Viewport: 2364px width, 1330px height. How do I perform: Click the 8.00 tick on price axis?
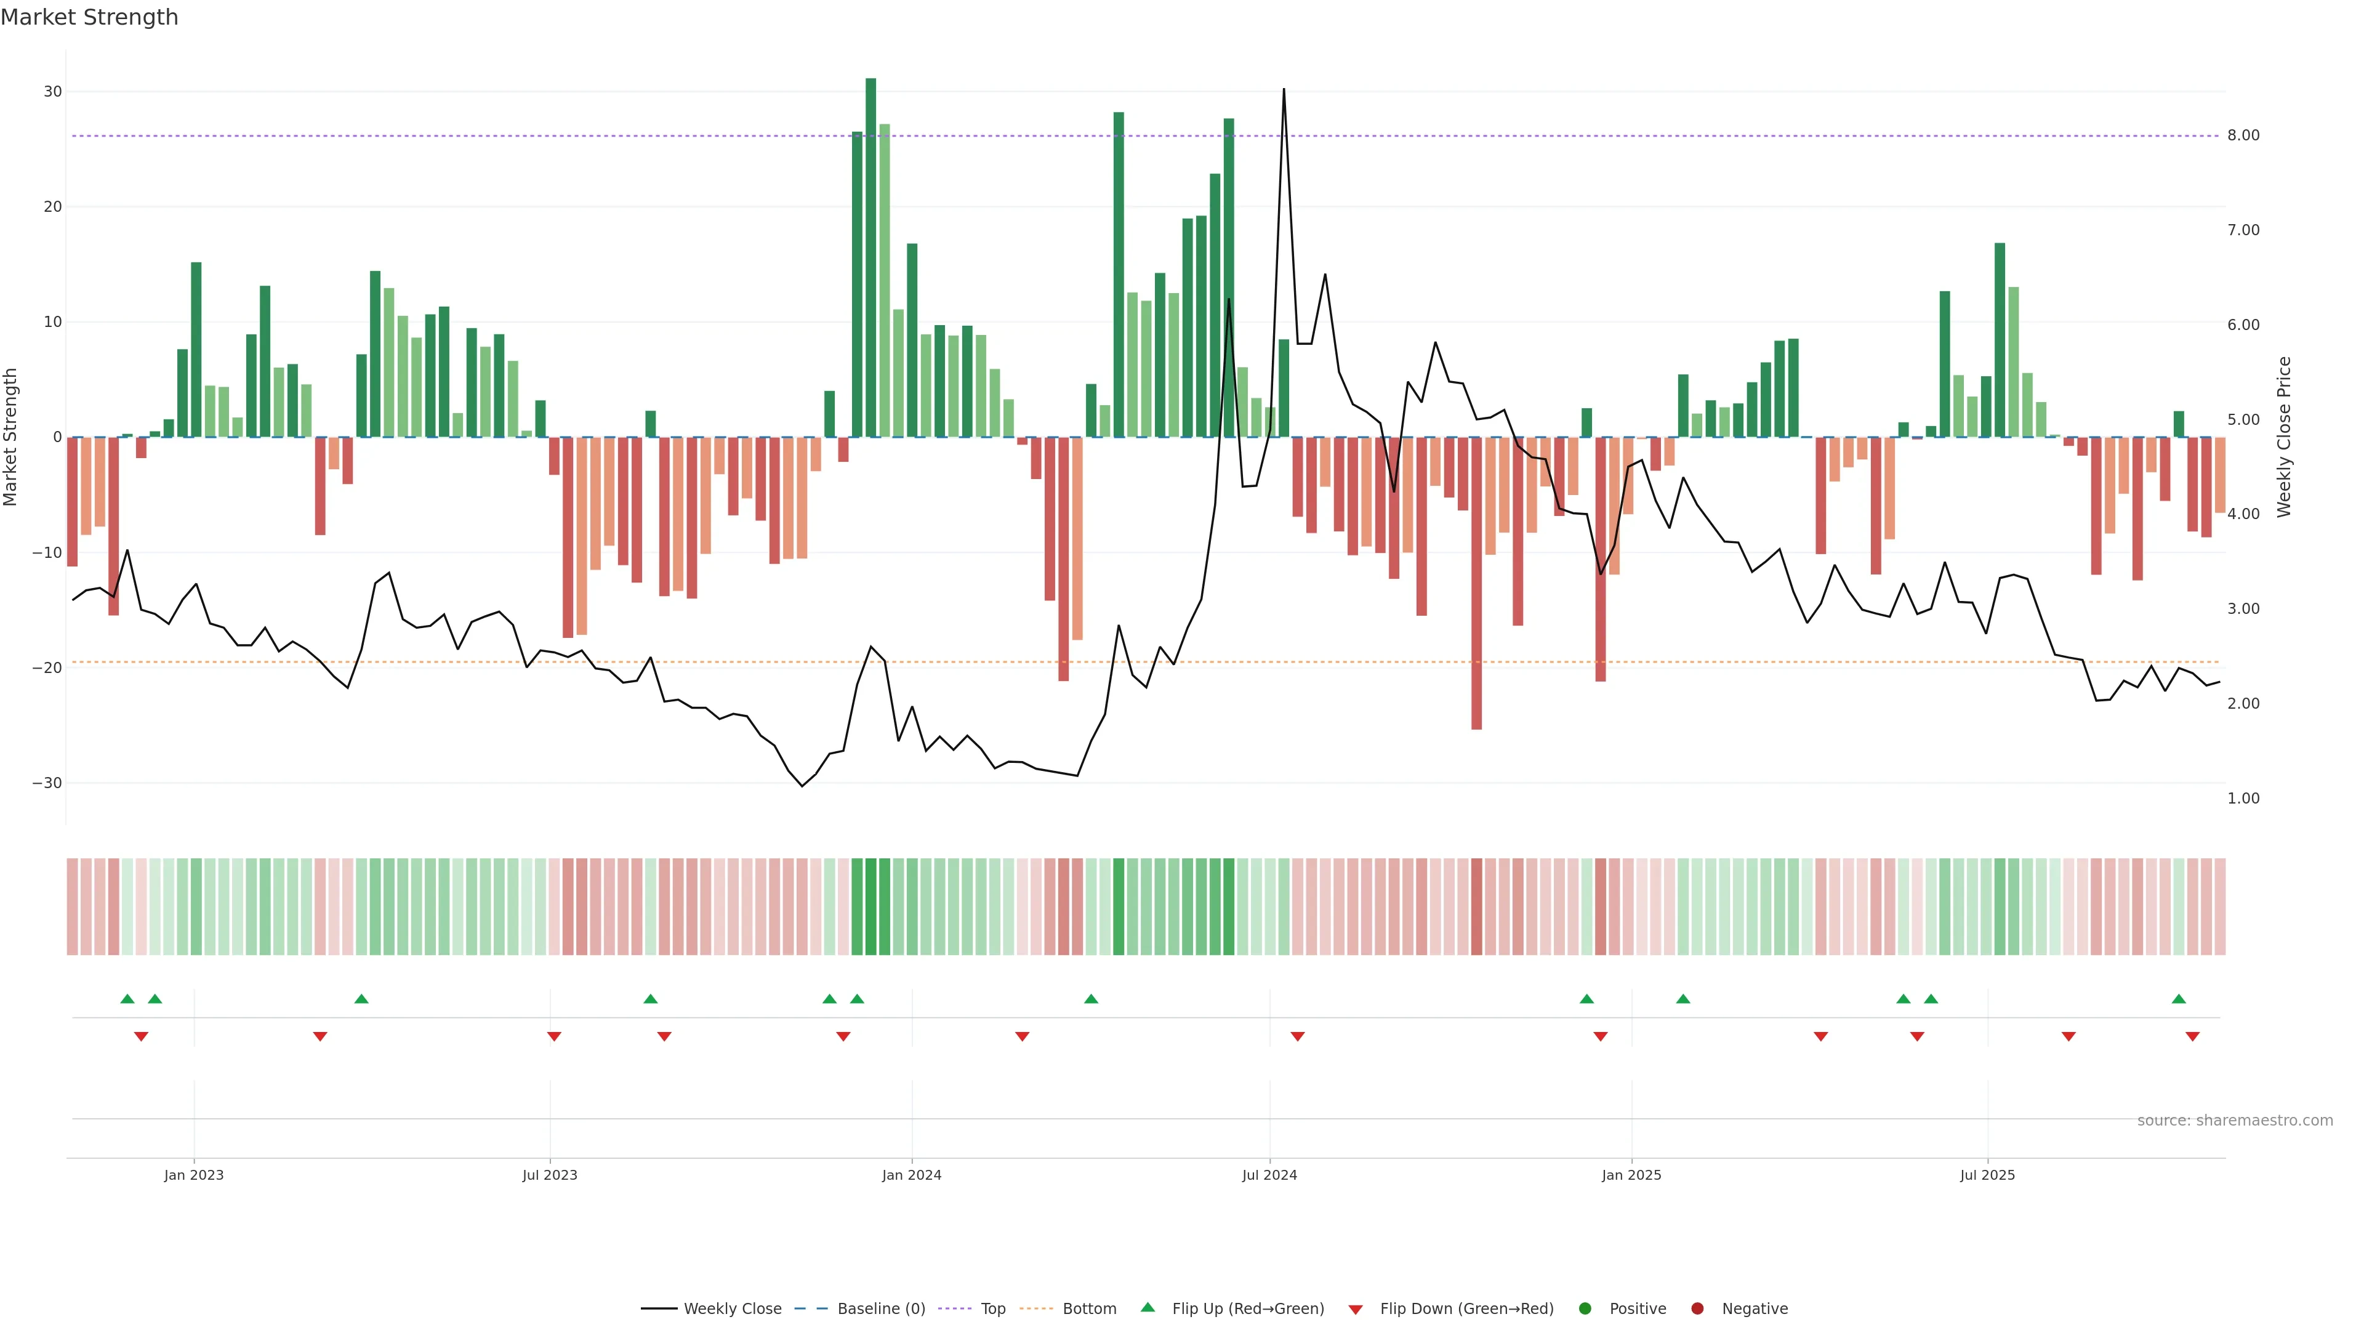click(2243, 135)
